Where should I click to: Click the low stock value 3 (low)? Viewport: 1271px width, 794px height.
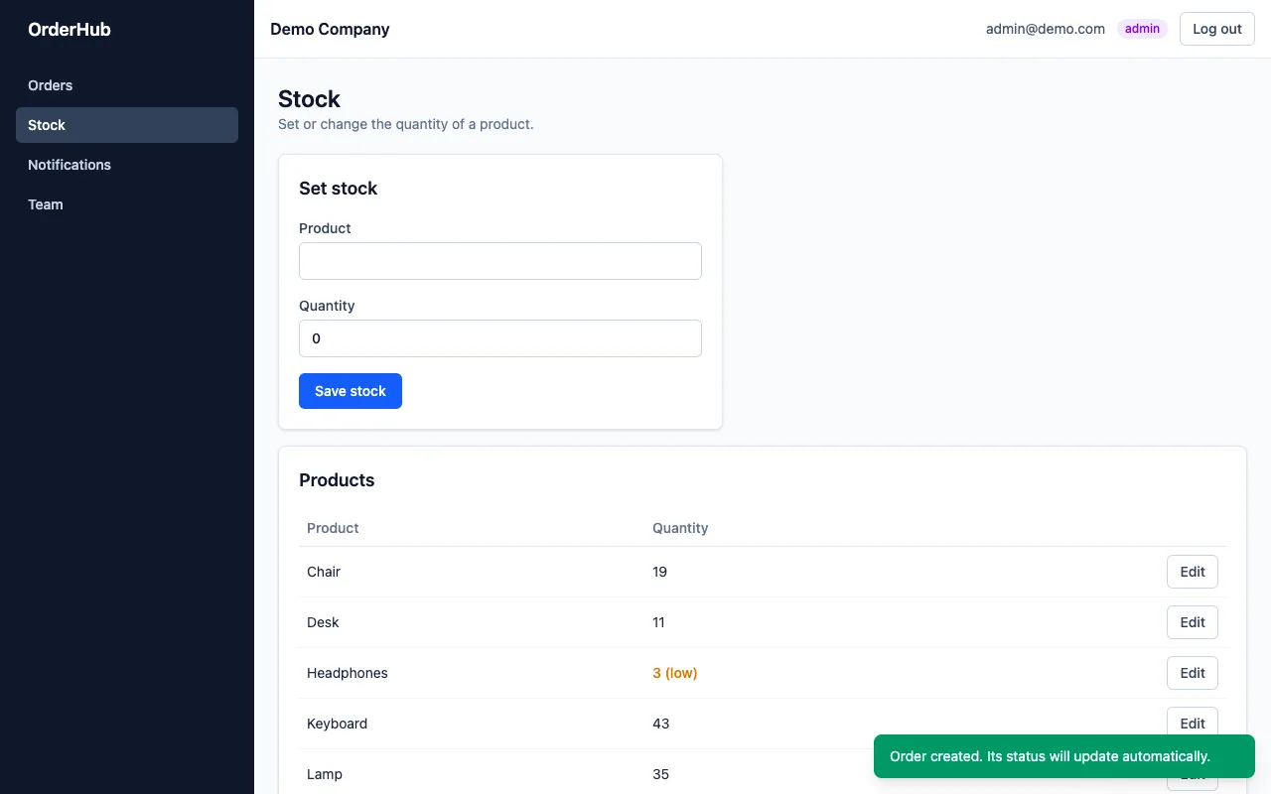675,673
